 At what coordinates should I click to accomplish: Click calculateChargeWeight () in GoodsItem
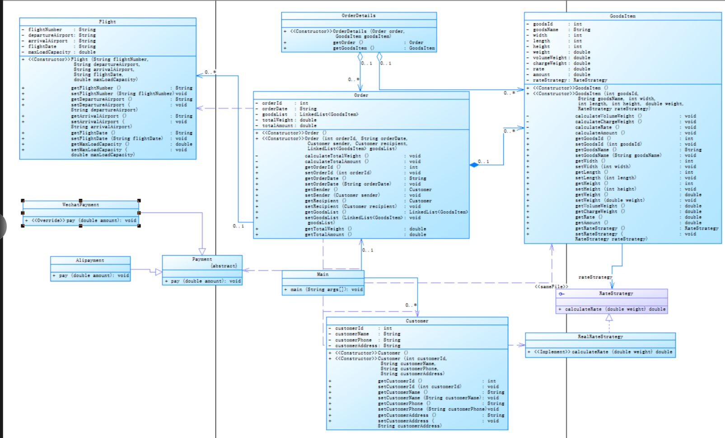click(x=608, y=122)
